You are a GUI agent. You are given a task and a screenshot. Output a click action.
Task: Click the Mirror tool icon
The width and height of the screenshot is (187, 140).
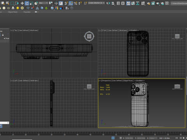[x=108, y=3]
